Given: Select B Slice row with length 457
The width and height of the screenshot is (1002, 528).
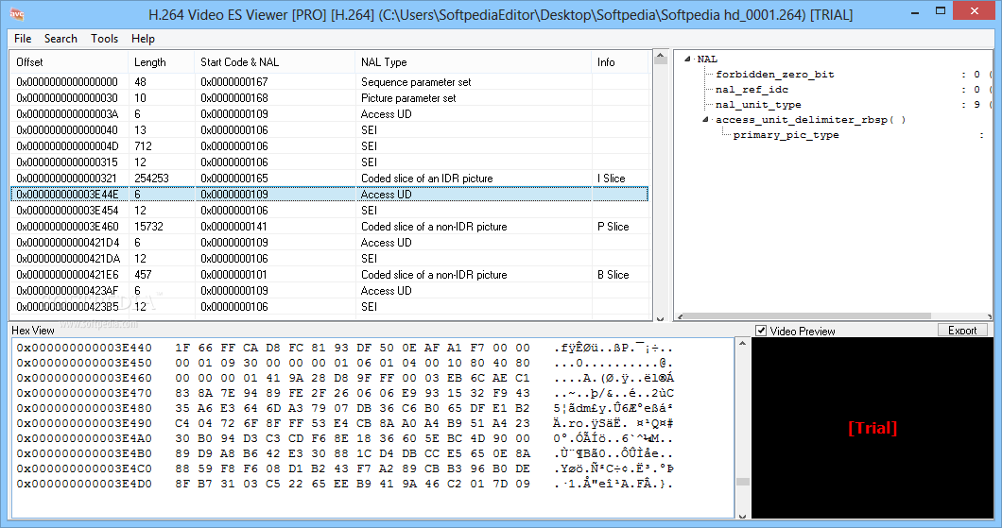Looking at the screenshot, I should point(329,275).
